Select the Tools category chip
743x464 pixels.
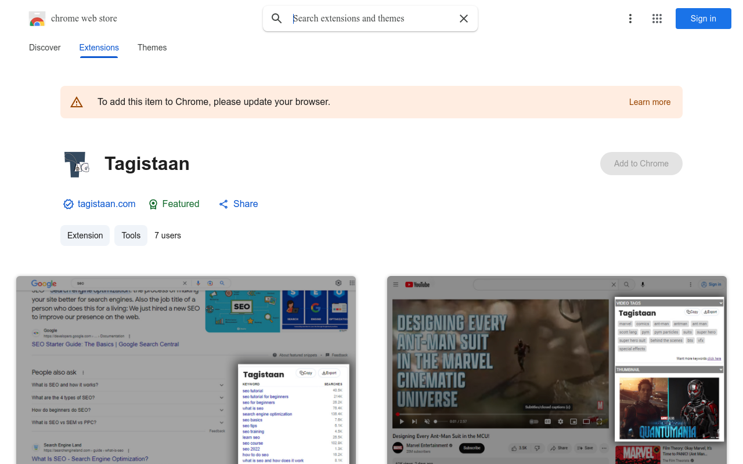(x=131, y=235)
